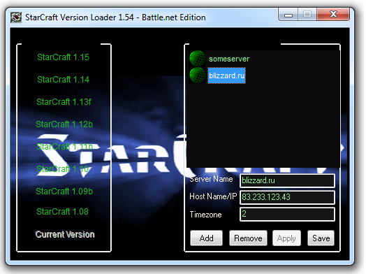Click the Add server button
The image size is (366, 274).
pyautogui.click(x=206, y=238)
